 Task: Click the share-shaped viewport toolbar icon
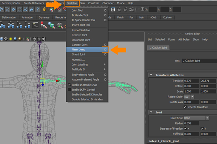click(44, 39)
